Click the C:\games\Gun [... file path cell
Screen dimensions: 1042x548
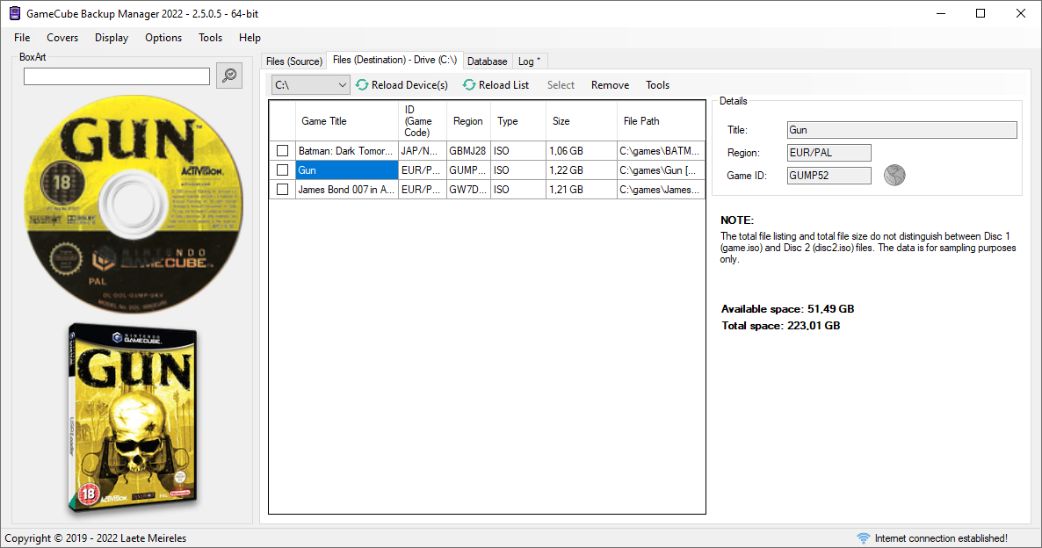661,170
